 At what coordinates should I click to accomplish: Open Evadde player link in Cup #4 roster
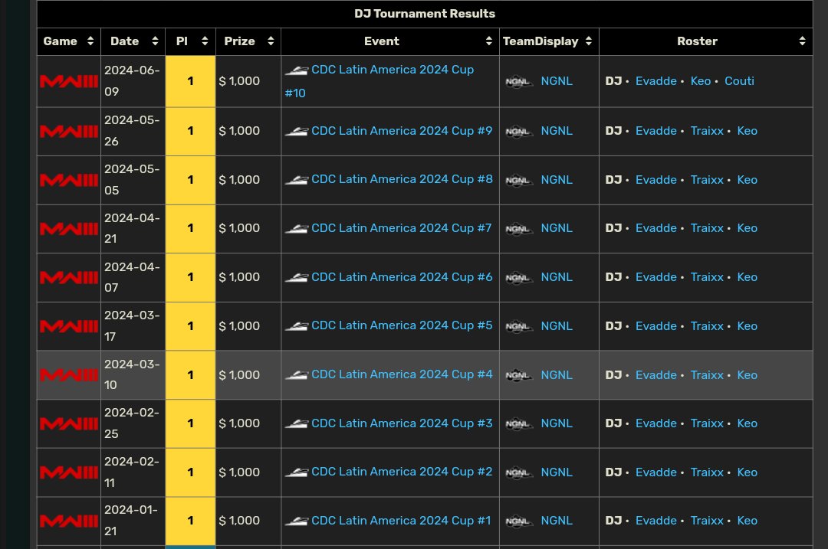[655, 375]
